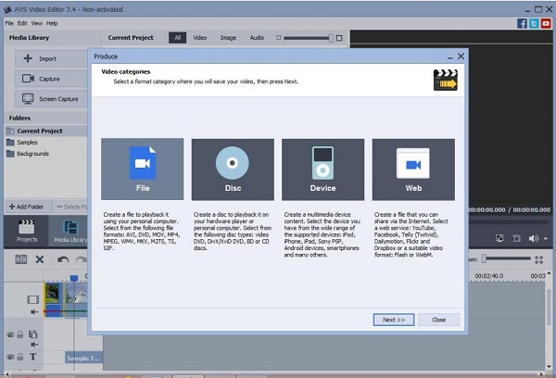Open the Facebook icon link
Screen dimensions: 556x378
point(522,23)
